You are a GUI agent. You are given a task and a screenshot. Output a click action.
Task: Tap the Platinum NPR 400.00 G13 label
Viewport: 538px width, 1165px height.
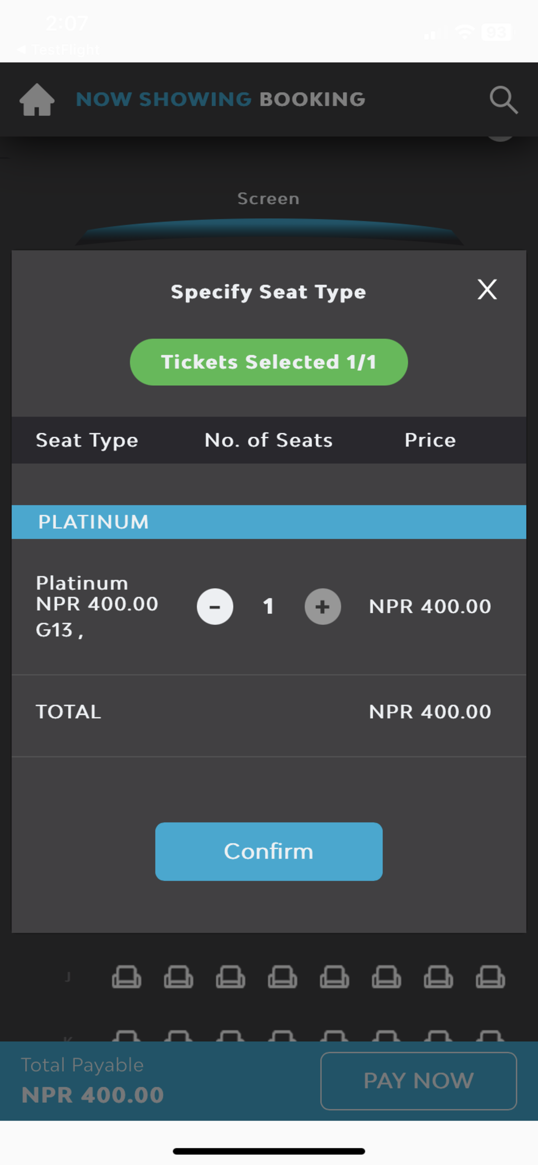tap(97, 606)
